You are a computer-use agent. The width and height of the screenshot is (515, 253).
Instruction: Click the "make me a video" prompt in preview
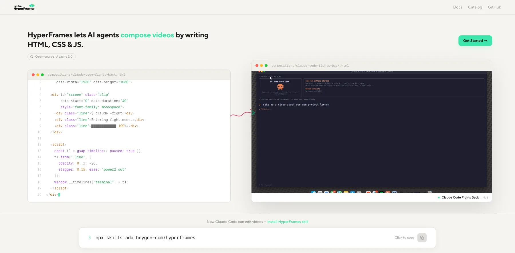point(296,105)
